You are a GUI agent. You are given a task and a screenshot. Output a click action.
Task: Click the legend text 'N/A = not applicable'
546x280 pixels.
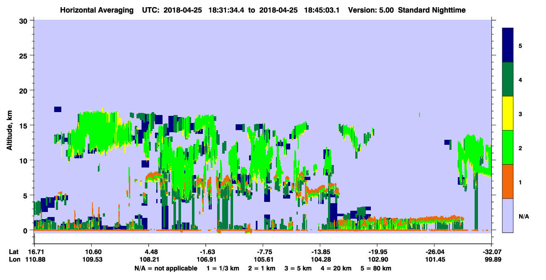click(x=165, y=268)
